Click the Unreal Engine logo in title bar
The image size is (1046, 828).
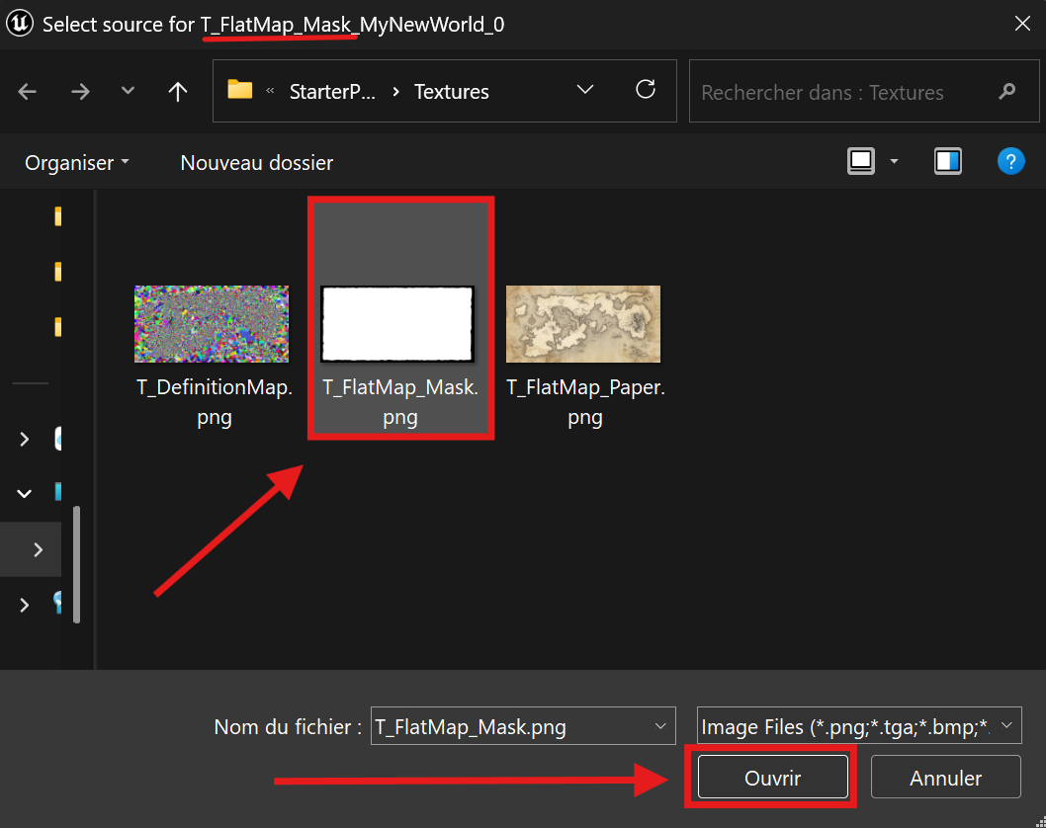point(20,24)
